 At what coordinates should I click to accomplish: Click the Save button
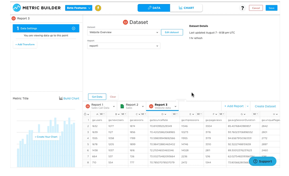coord(271,8)
